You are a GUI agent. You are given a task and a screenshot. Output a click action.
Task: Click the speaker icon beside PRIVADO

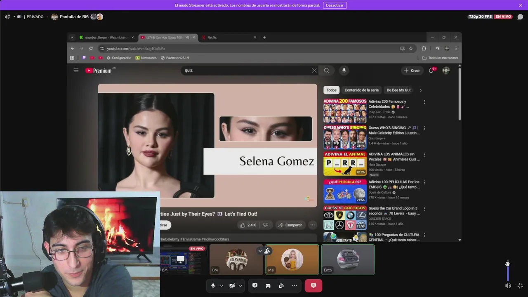tap(19, 17)
